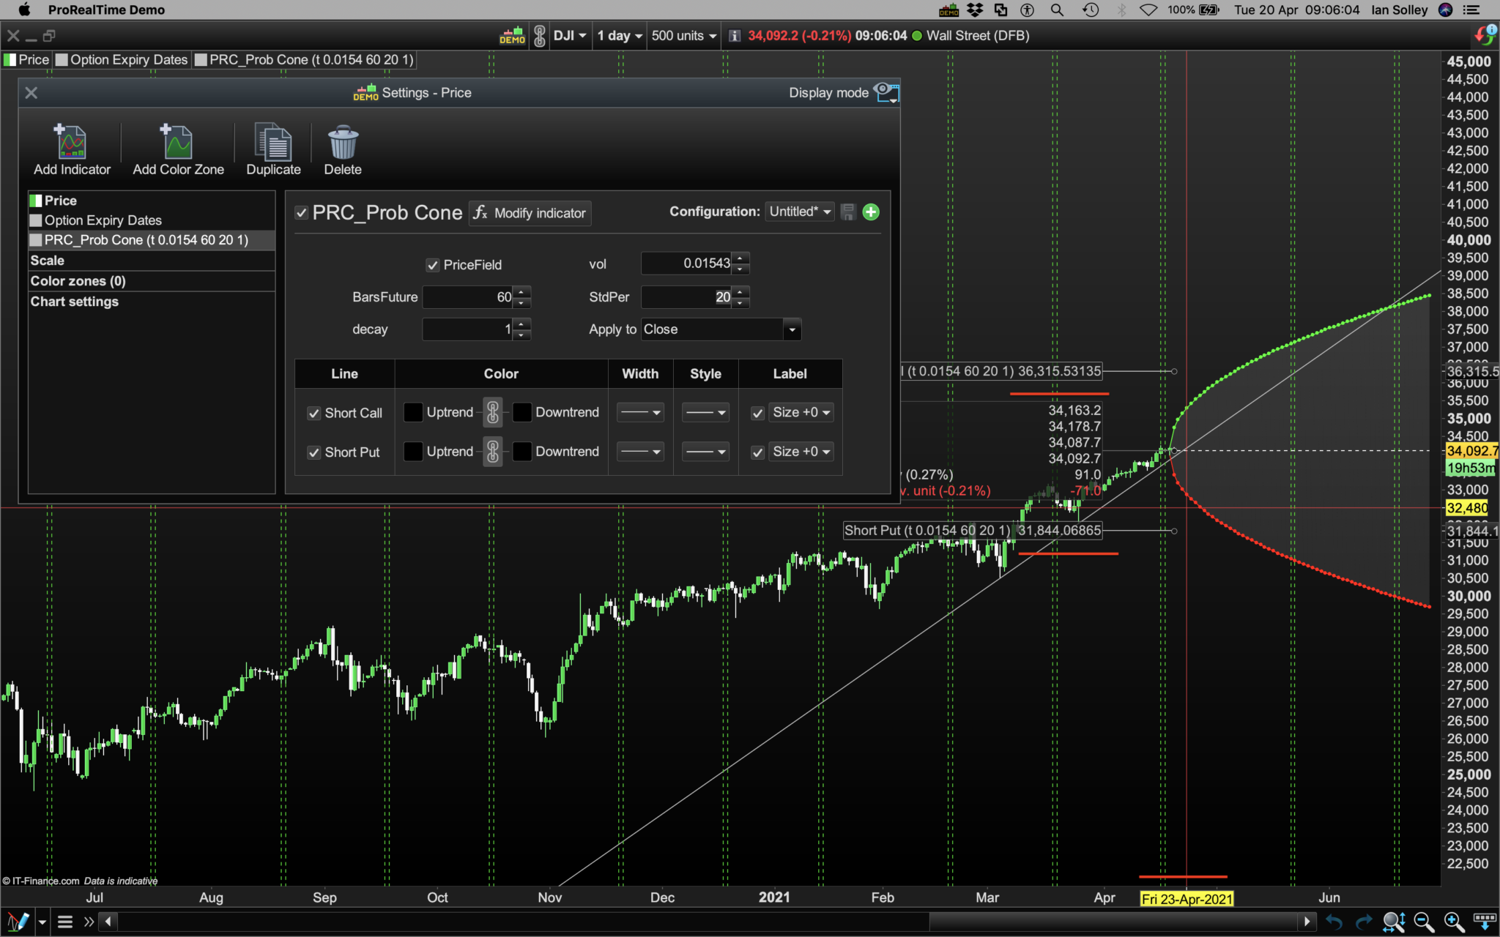Screen dimensions: 1500x937
Task: Click the Delete trash icon
Action: (x=342, y=143)
